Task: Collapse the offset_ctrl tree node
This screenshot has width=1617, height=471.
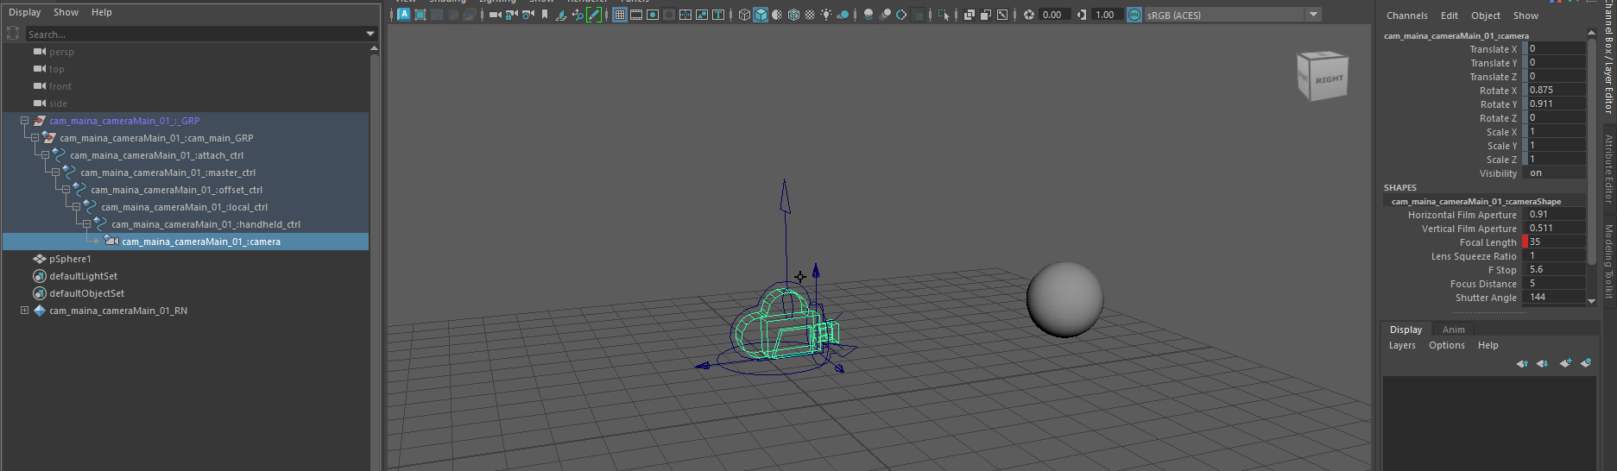Action: [66, 190]
